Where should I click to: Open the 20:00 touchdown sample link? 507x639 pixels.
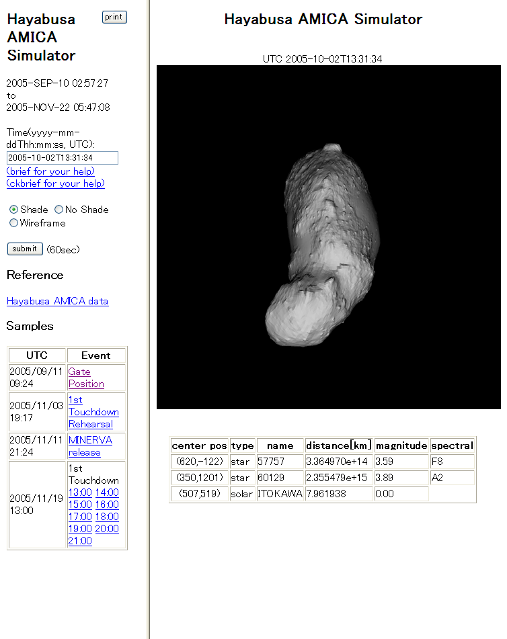(x=107, y=529)
